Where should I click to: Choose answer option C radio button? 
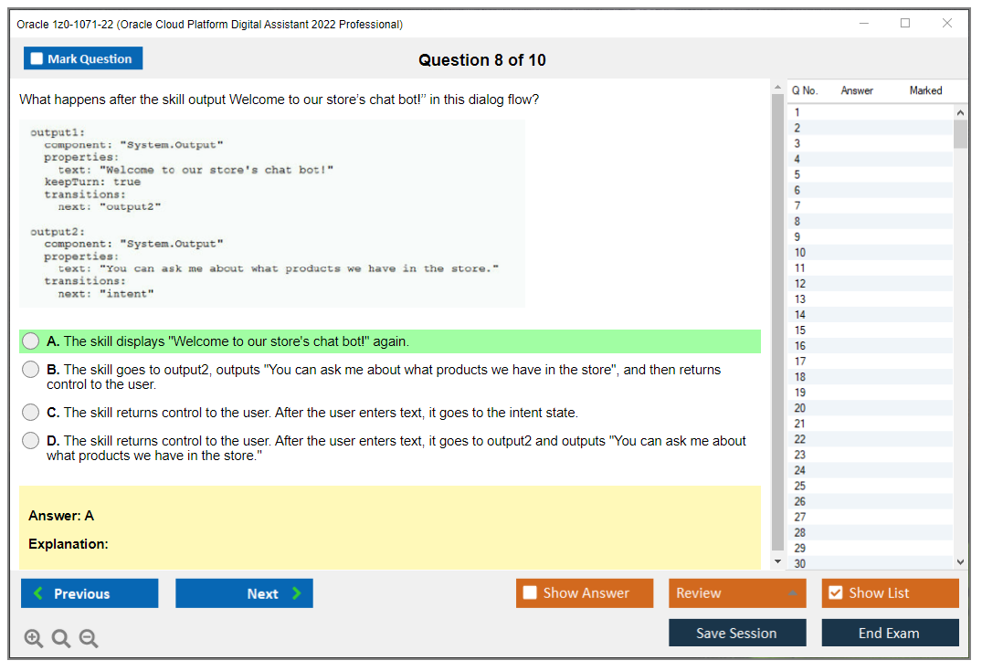[30, 412]
